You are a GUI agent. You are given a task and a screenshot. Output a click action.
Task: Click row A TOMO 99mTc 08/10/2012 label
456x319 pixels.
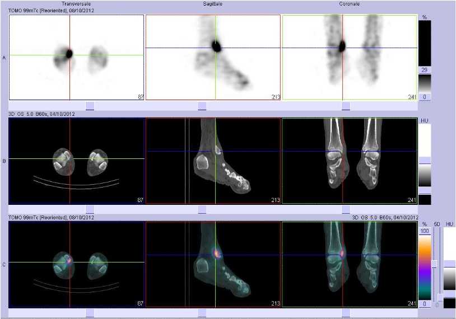(51, 11)
